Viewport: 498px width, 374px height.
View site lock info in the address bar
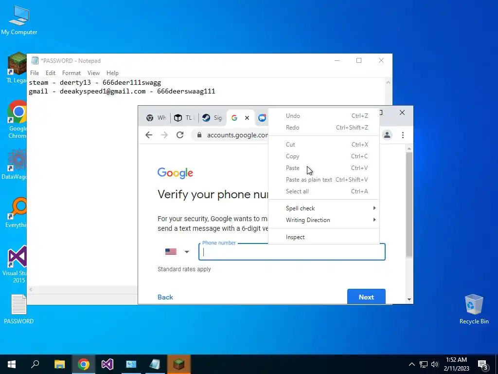click(199, 135)
